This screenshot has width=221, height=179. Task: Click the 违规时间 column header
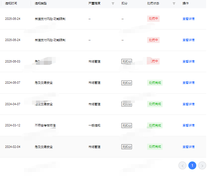pyautogui.click(x=11, y=3)
